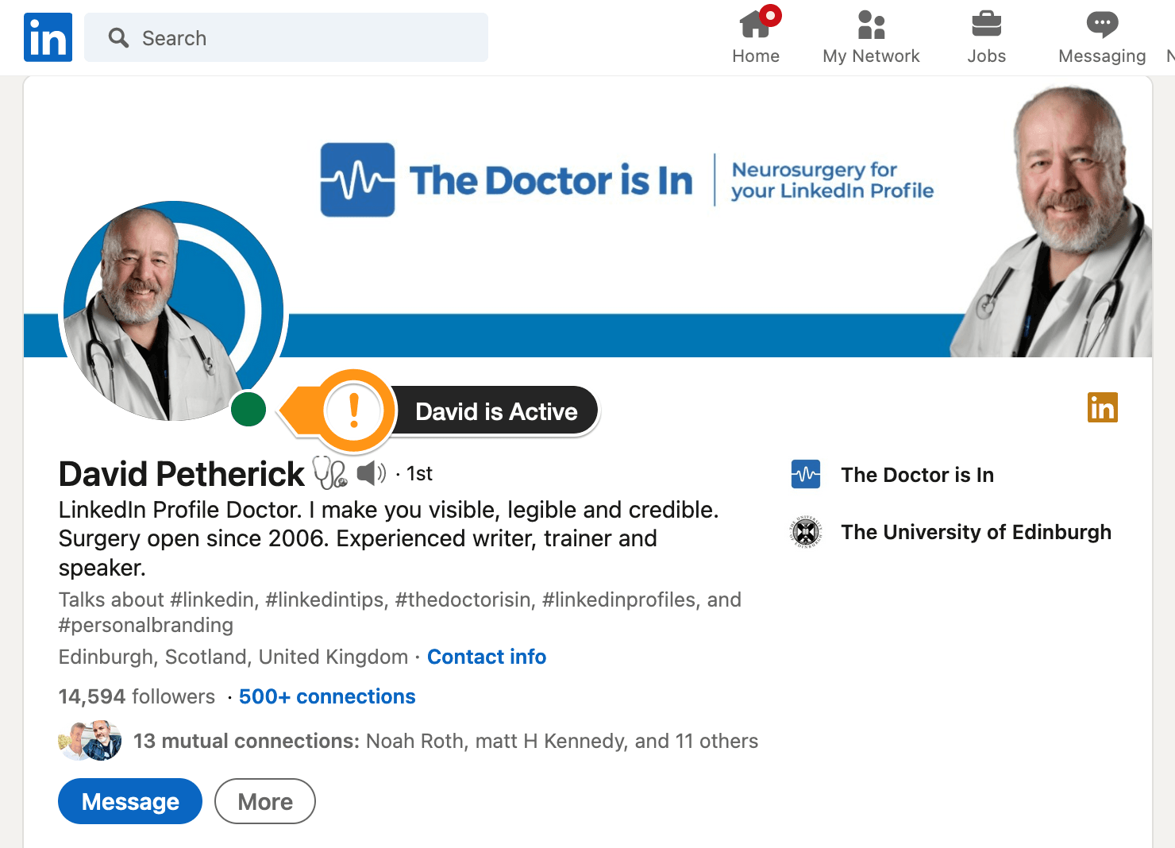Click the Message button
1175x848 pixels.
point(130,801)
